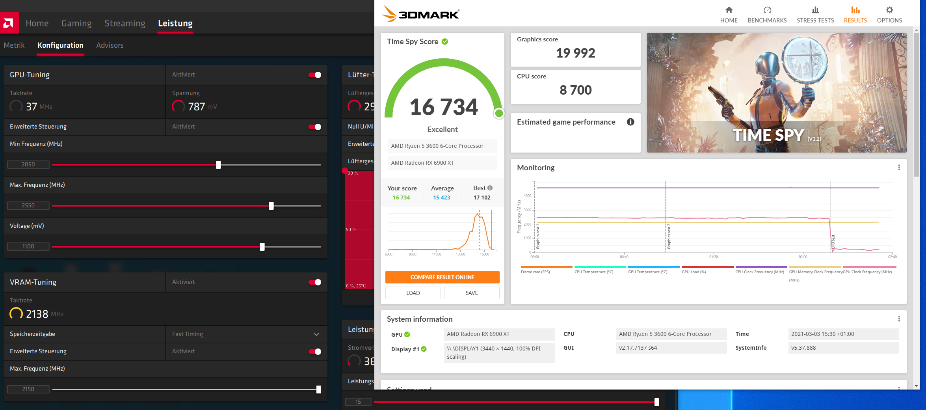Viewport: 926px width, 410px height.
Task: Click the power limit 15 input field
Action: pyautogui.click(x=358, y=402)
